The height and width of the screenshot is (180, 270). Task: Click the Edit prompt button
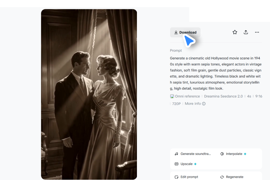pos(186,177)
